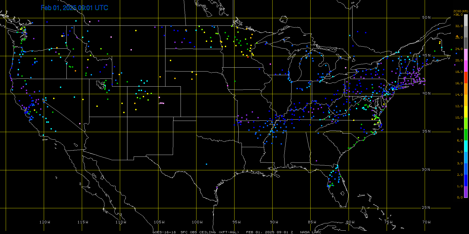The width and height of the screenshot is (469, 234).
Task: Click the 115W longitude label
Action: coord(83,222)
